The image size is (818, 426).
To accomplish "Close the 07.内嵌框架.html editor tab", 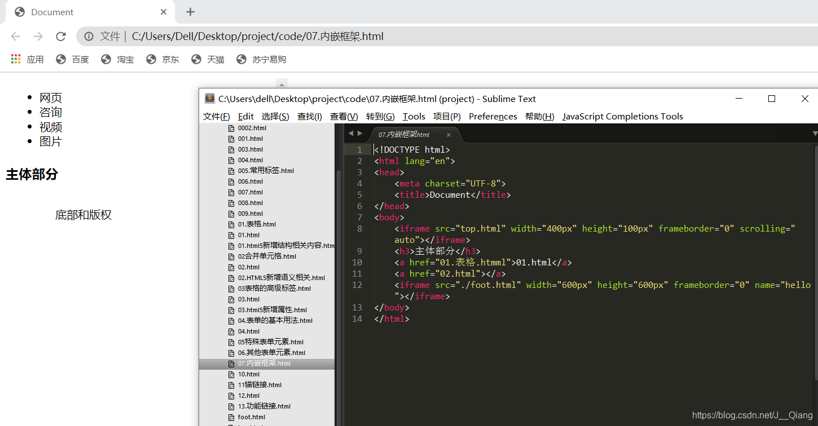I will pyautogui.click(x=449, y=135).
